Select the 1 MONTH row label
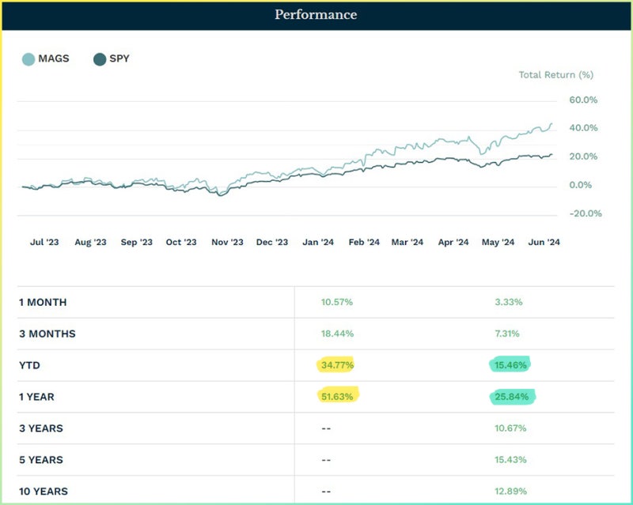Screen dimensions: 633x505 coord(43,302)
